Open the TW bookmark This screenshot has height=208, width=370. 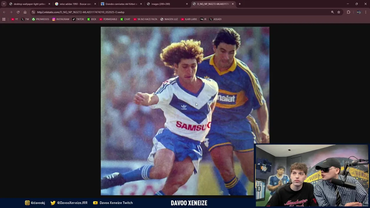click(x=25, y=19)
